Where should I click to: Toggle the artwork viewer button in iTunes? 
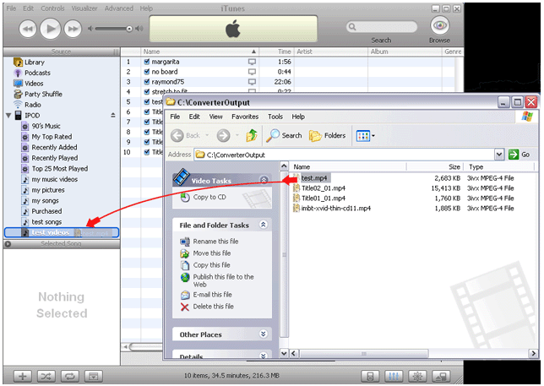pyautogui.click(x=94, y=377)
